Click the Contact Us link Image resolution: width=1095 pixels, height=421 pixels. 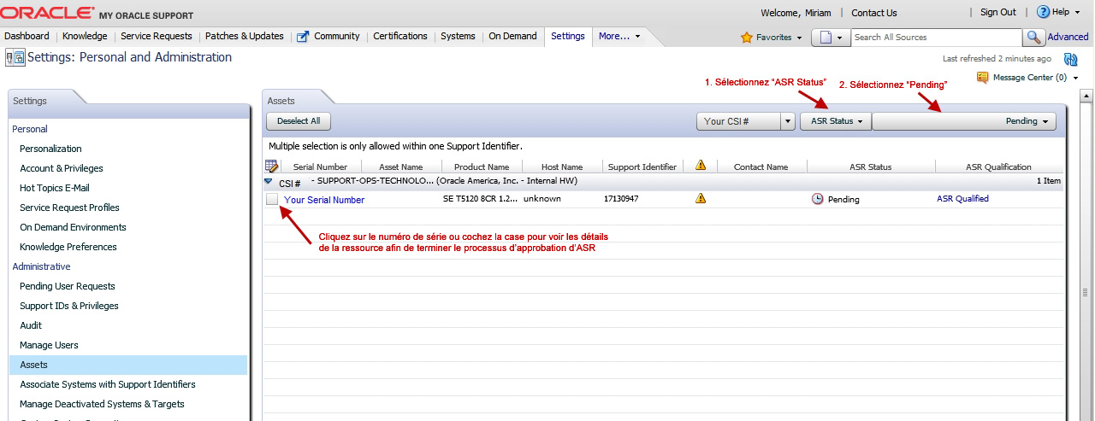tap(874, 13)
